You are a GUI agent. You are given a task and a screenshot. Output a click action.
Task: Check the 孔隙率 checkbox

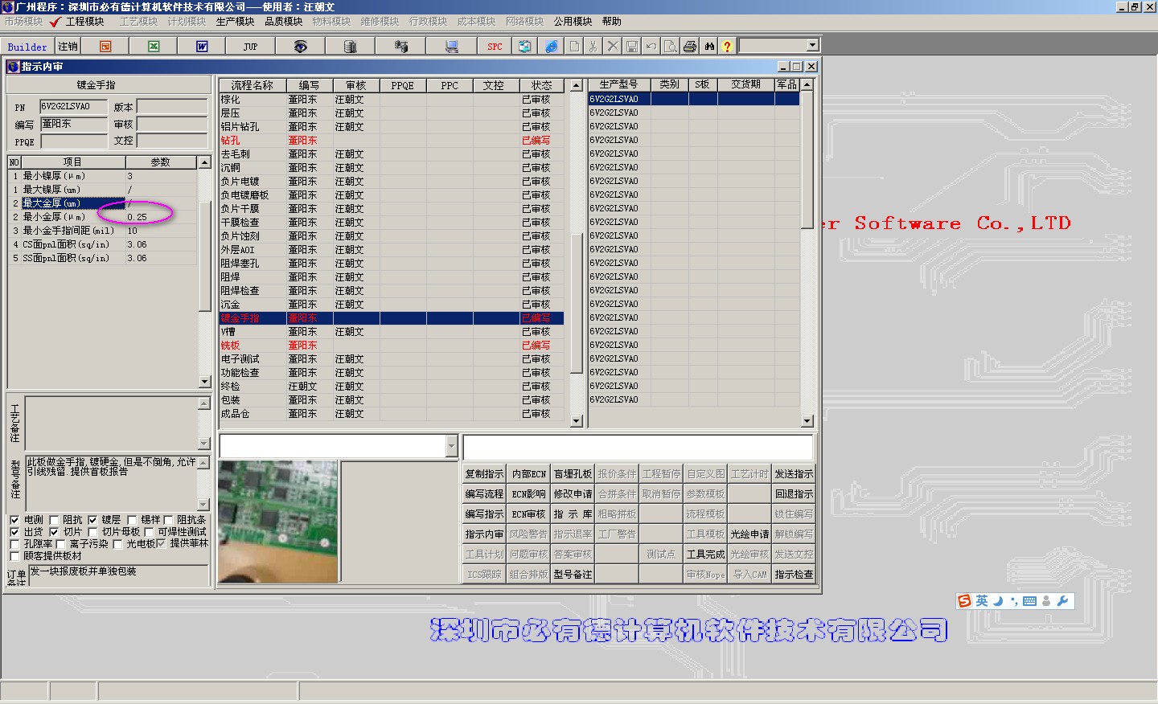[x=14, y=544]
